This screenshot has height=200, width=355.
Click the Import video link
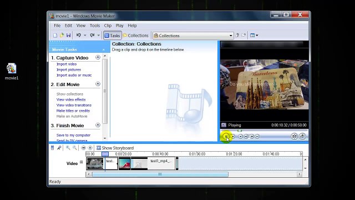click(x=67, y=64)
